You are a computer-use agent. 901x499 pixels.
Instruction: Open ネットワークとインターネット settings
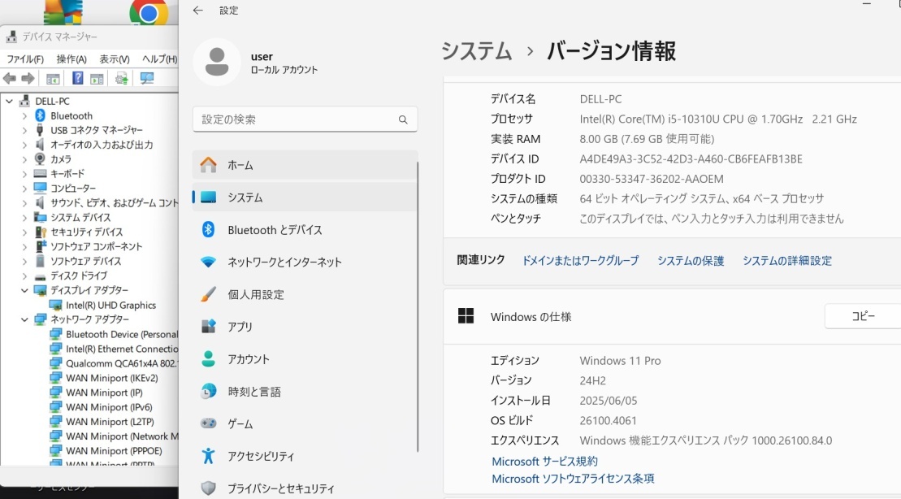pos(305,263)
